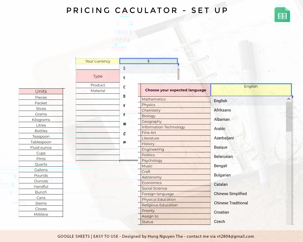Select the euro currency symbol option
303x242 pixels.
pyautogui.click(x=124, y=78)
